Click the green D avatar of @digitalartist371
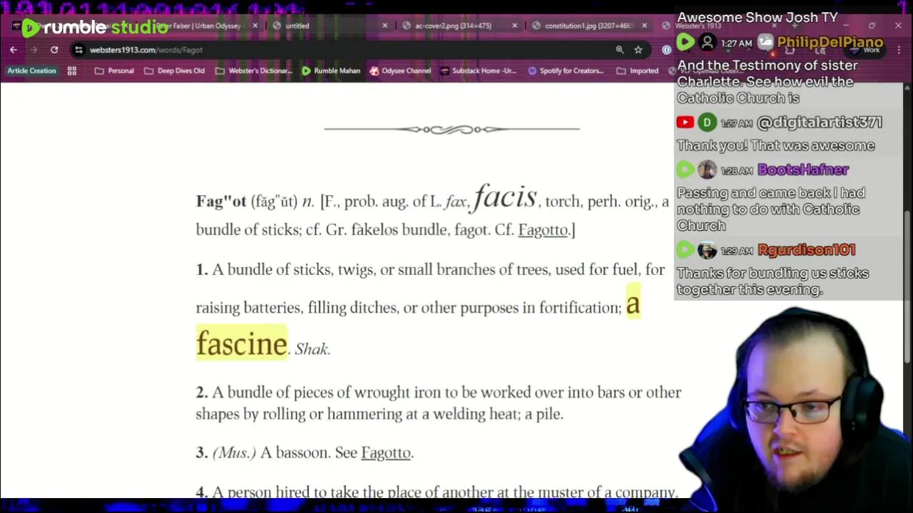913x513 pixels. click(707, 123)
